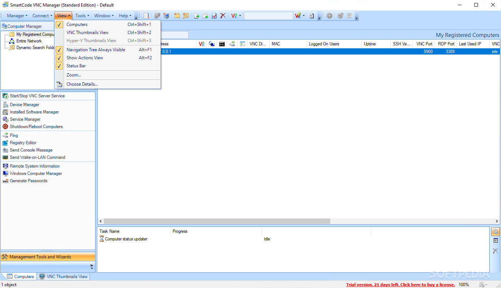Image resolution: width=501 pixels, height=288 pixels.
Task: Open first toolbar overflow options arrow
Action: tap(136, 17)
